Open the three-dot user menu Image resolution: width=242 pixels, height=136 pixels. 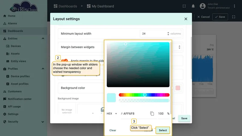[x=234, y=6]
